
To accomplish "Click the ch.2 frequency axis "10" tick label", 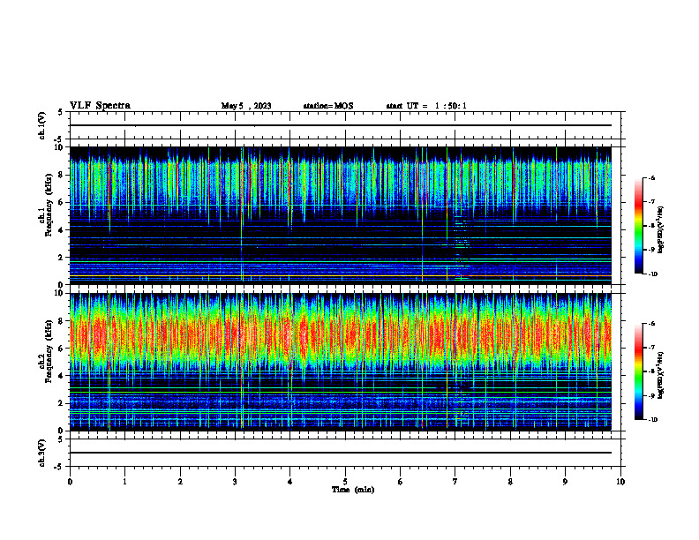I will coord(60,293).
